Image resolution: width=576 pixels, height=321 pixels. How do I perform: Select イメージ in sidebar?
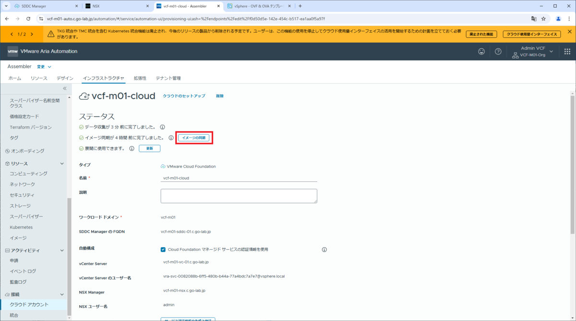pyautogui.click(x=18, y=238)
